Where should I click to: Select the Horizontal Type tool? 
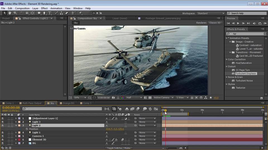pos(50,13)
